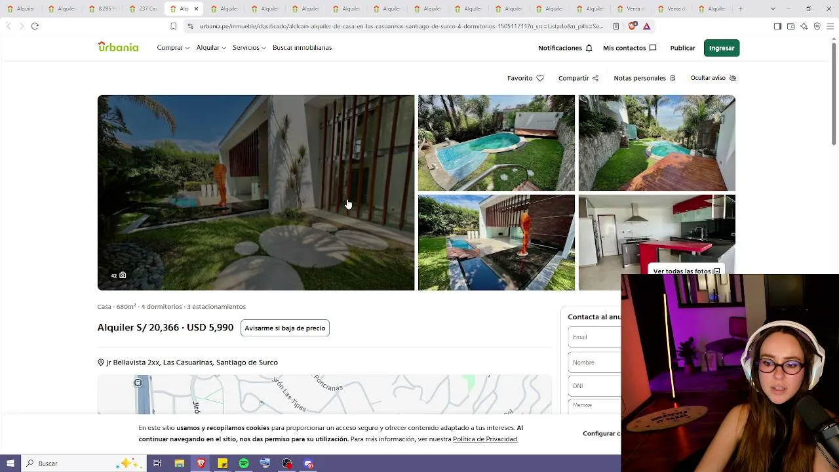Open the main house facade photo
This screenshot has height=472, width=839.
(x=256, y=193)
